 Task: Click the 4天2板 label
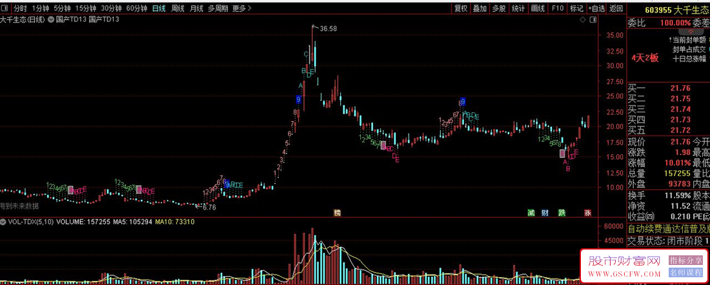click(645, 58)
